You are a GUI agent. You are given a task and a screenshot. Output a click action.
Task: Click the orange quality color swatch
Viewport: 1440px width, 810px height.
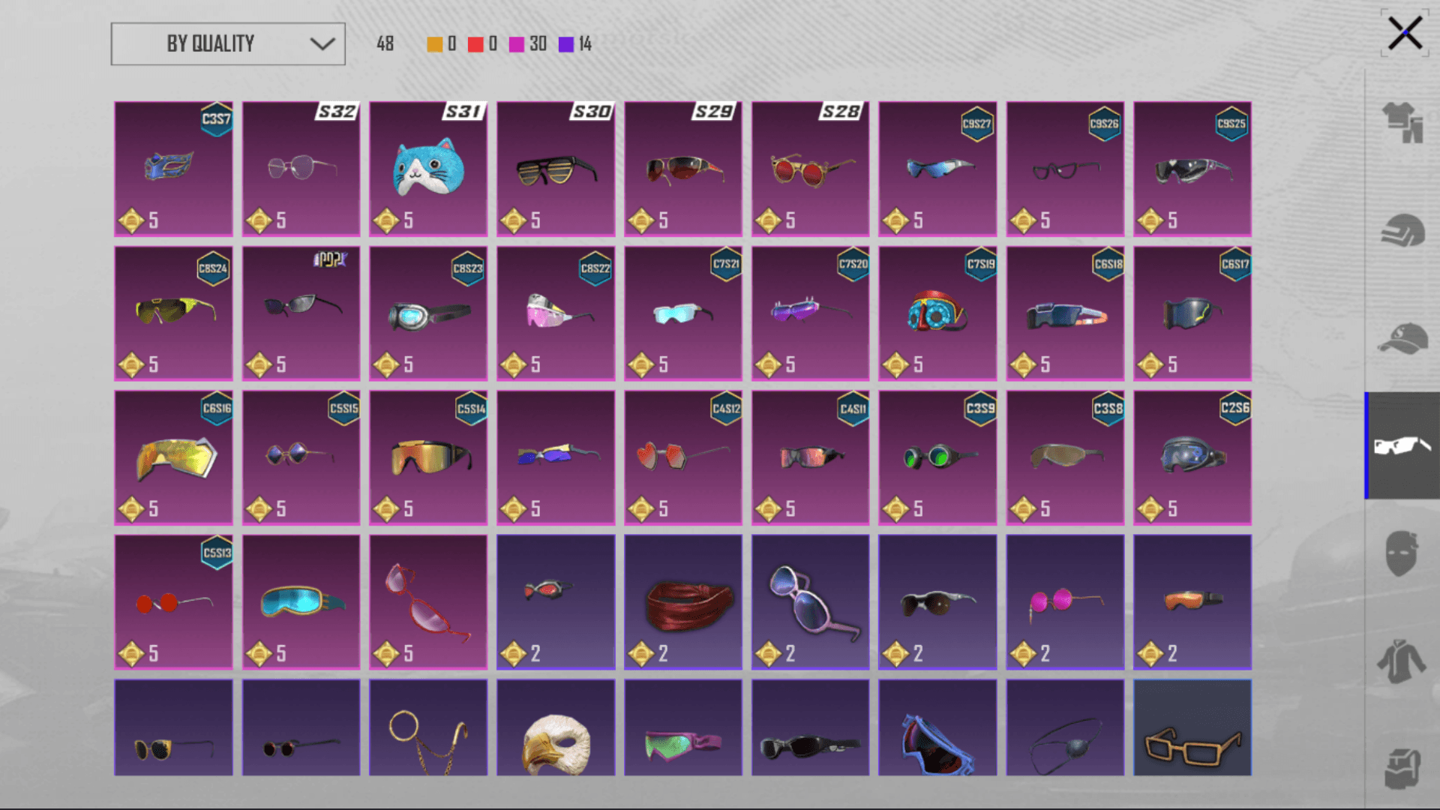coord(434,44)
